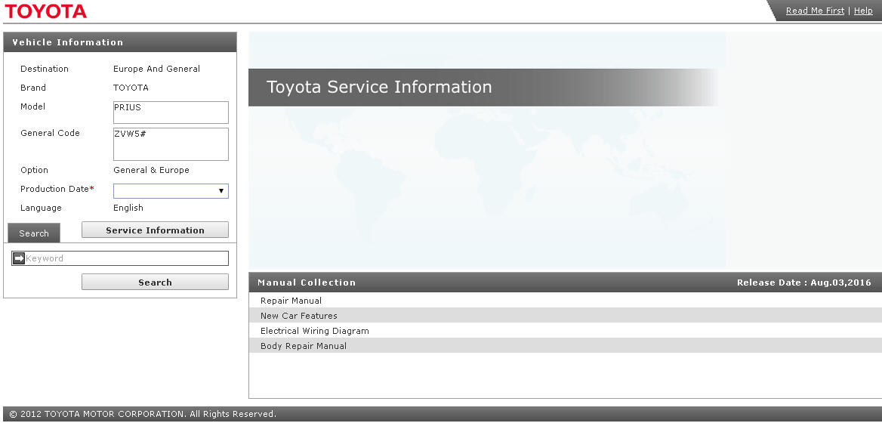Focus the Keyword search input
This screenshot has width=882, height=423.
tap(126, 258)
